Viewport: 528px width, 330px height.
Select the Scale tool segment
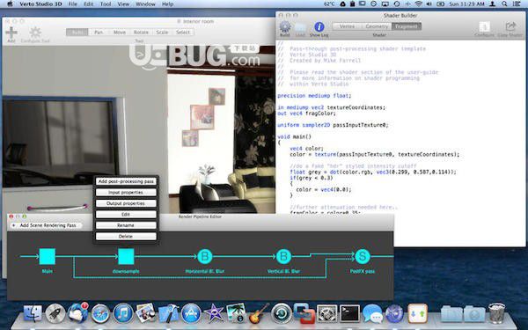[162, 33]
